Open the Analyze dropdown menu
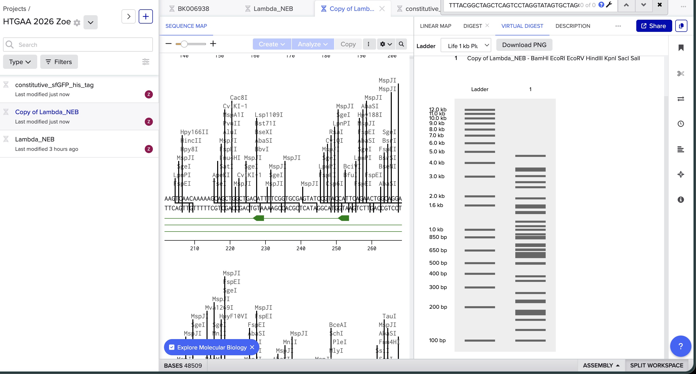Screen dimensions: 696x374 pos(313,44)
